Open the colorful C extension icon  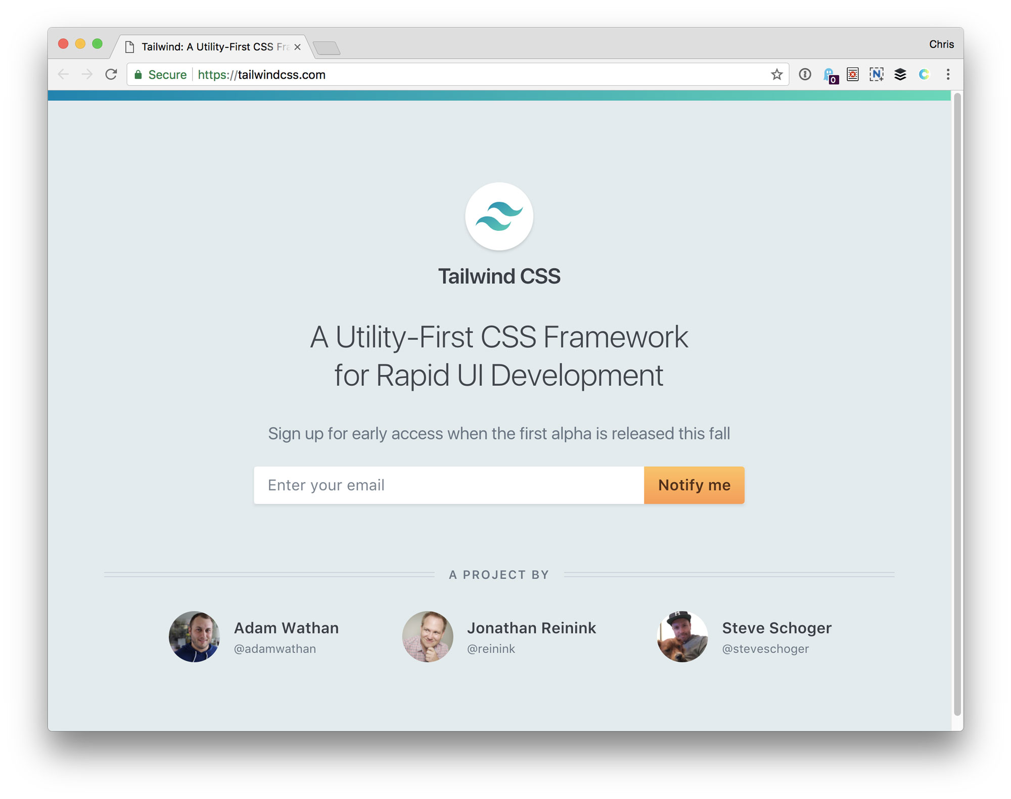[924, 74]
